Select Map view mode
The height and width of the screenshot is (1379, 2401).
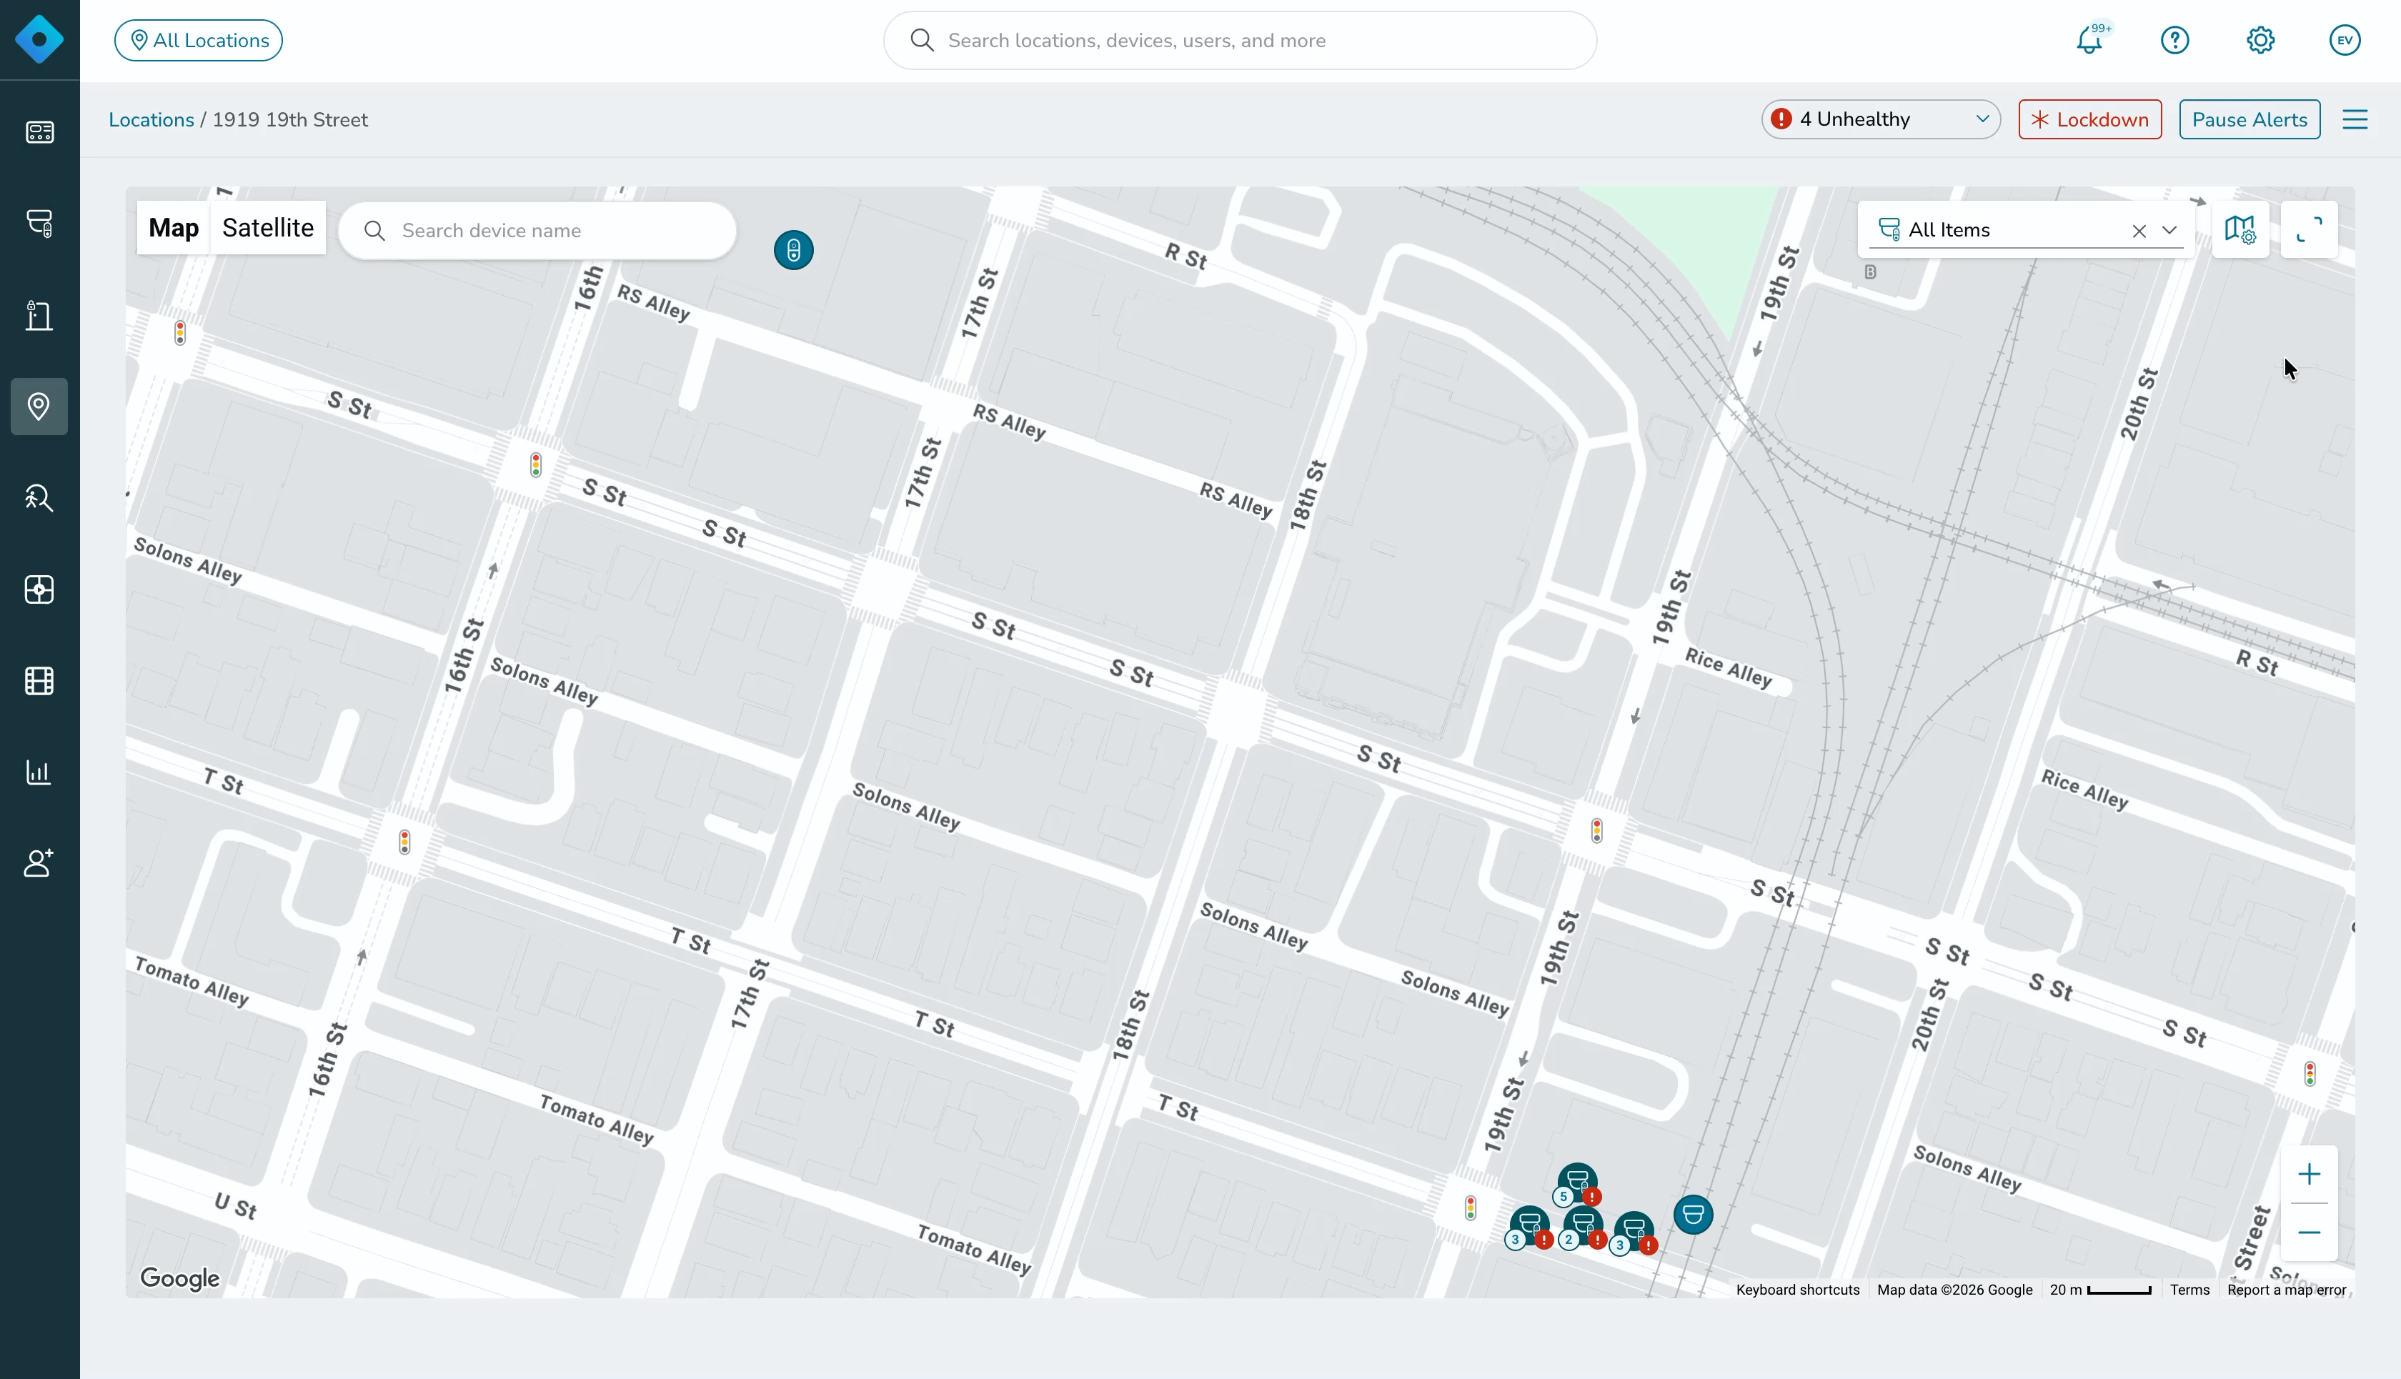[x=174, y=227]
